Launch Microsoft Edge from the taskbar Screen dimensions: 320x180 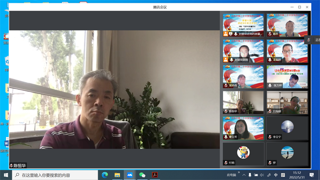[105, 175]
